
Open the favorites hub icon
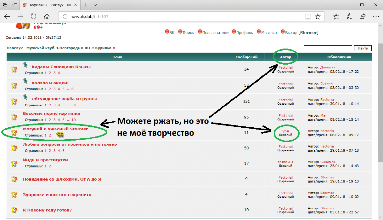coord(336,16)
